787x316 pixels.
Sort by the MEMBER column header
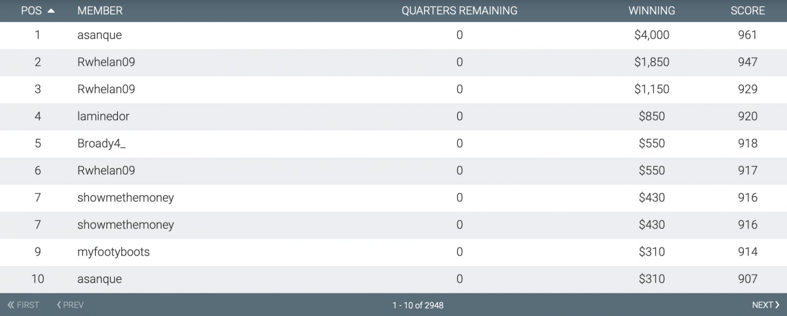tap(100, 11)
